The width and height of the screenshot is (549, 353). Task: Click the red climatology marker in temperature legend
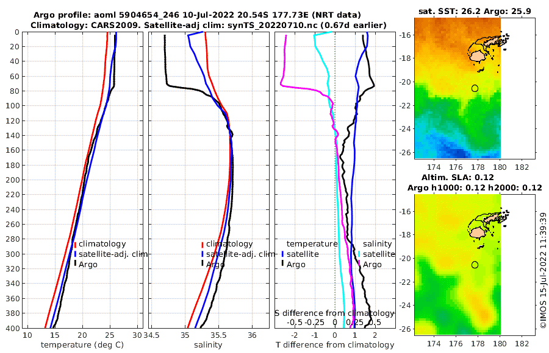point(75,245)
